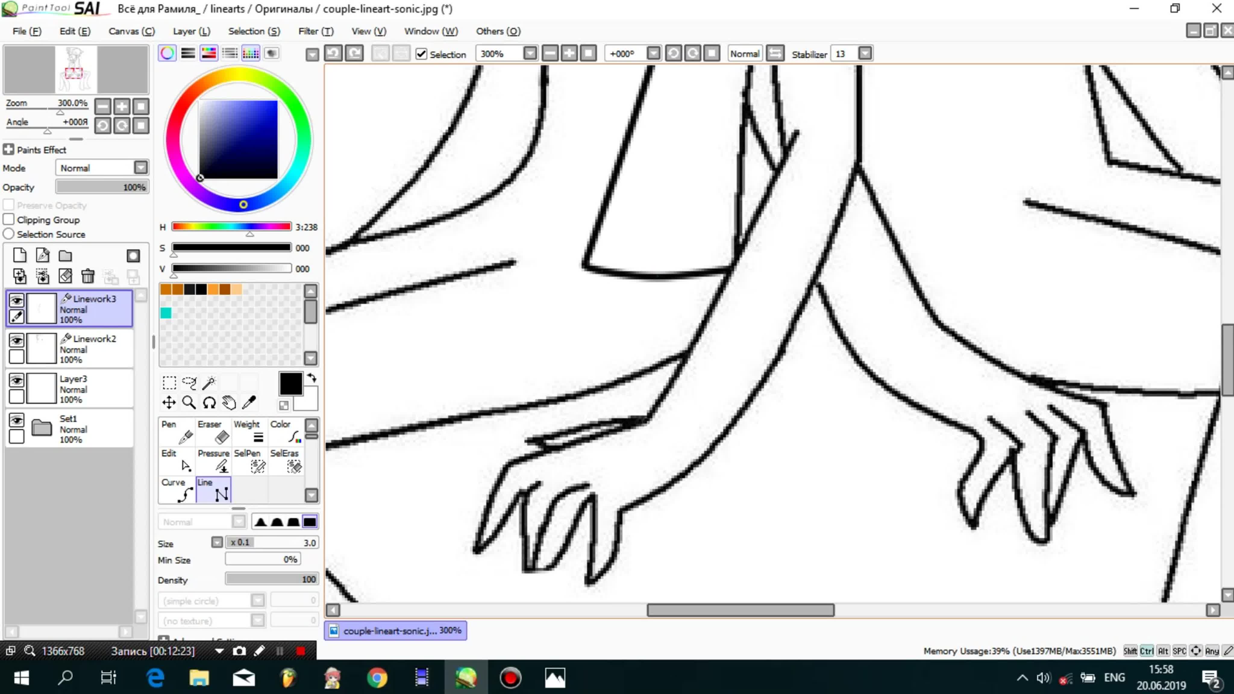Image resolution: width=1234 pixels, height=694 pixels.
Task: Enable Clipping Group checkbox
Action: [x=9, y=219]
